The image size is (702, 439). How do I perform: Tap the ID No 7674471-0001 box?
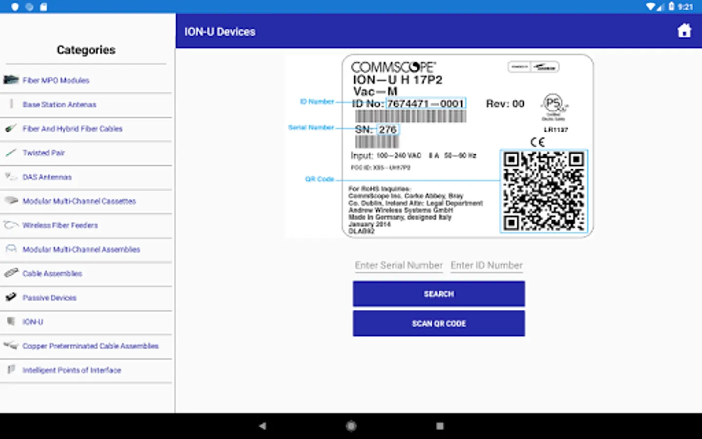point(426,103)
